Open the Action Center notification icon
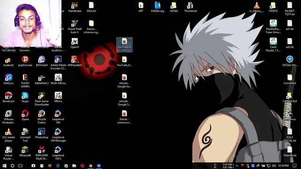This screenshot has width=301, height=169. pos(294,166)
